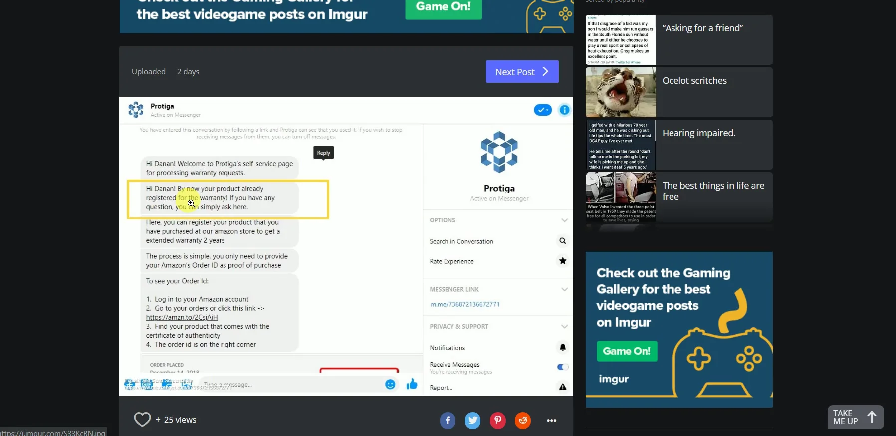896x436 pixels.
Task: Click the blue checkmark button in Messenger header
Action: [x=543, y=110]
